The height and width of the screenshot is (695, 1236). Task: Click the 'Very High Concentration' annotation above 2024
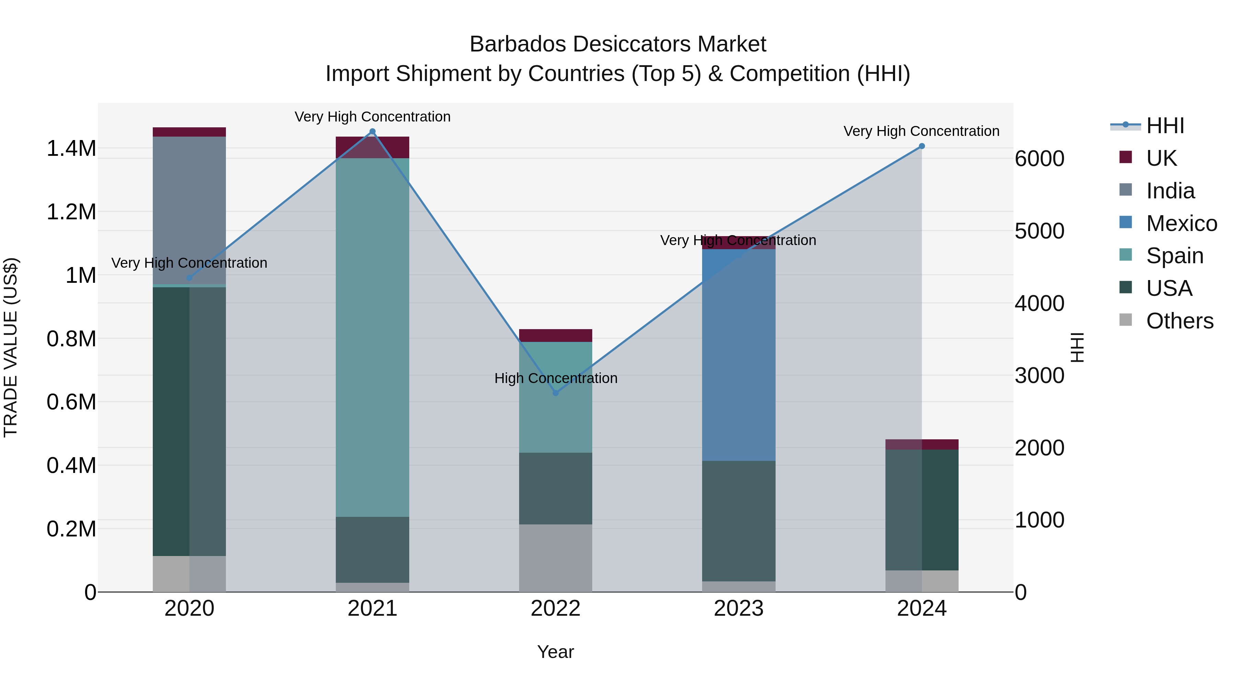[x=922, y=131]
